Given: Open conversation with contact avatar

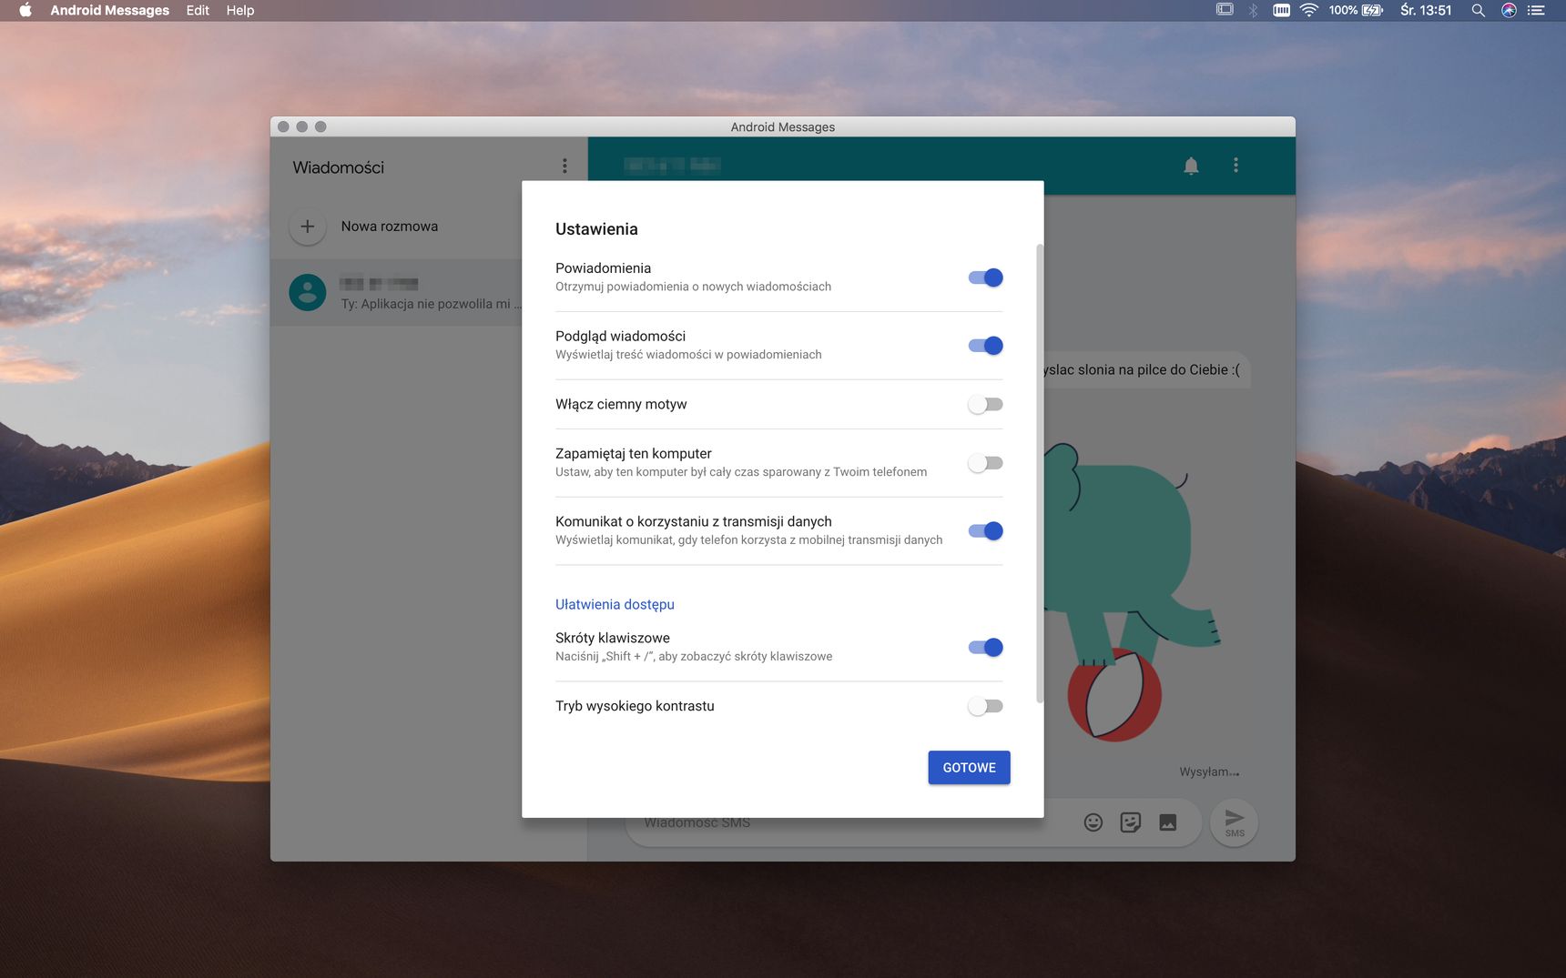Looking at the screenshot, I should [x=308, y=292].
